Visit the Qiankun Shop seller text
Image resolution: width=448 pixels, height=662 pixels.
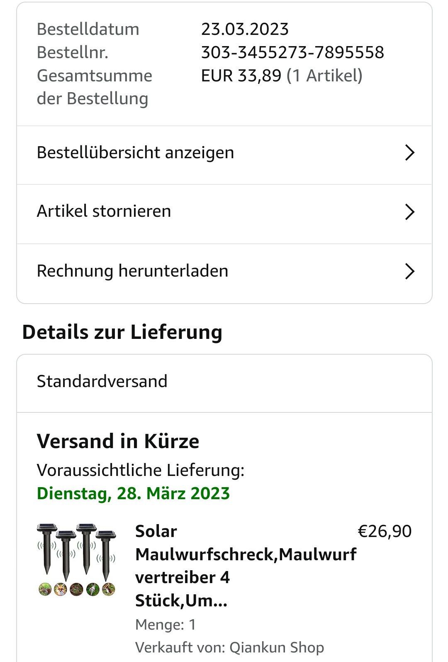pos(277,647)
